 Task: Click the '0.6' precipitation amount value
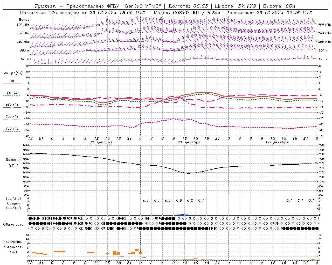[x=179, y=200]
